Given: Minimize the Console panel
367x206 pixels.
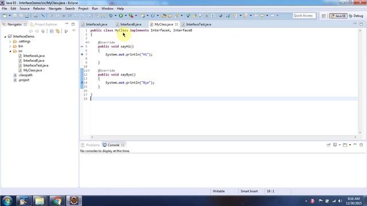Looking at the screenshot, I should (355, 145).
